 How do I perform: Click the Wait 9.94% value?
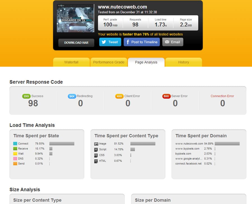click(39, 154)
